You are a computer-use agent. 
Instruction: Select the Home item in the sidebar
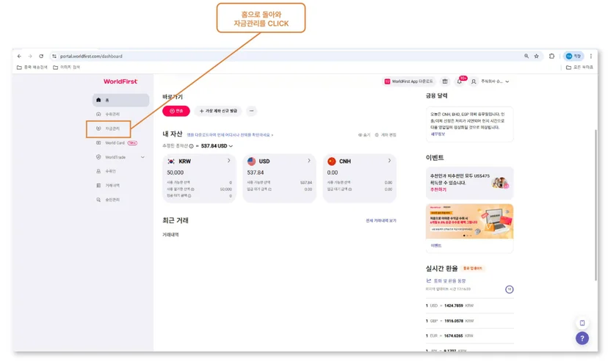click(x=120, y=100)
